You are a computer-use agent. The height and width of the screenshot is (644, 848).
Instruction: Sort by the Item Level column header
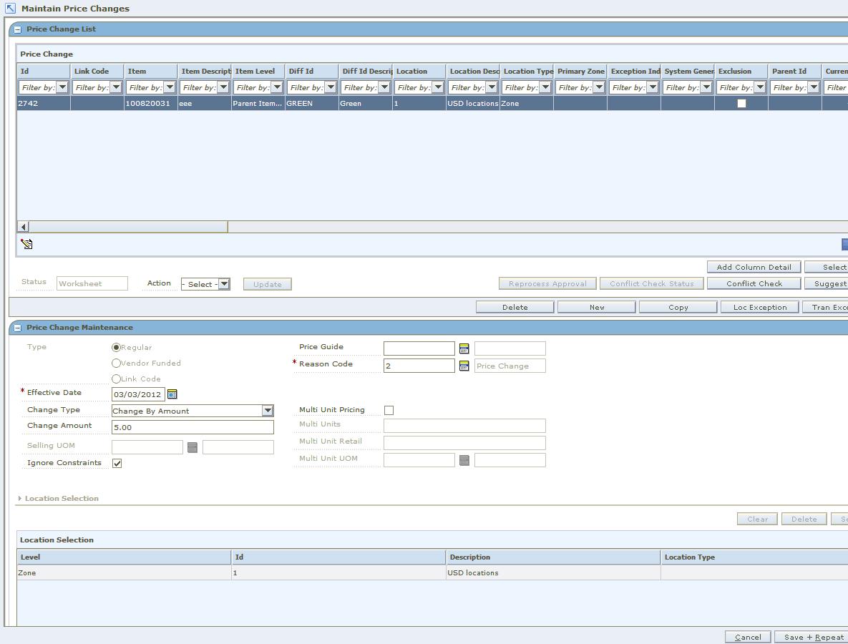(x=258, y=72)
